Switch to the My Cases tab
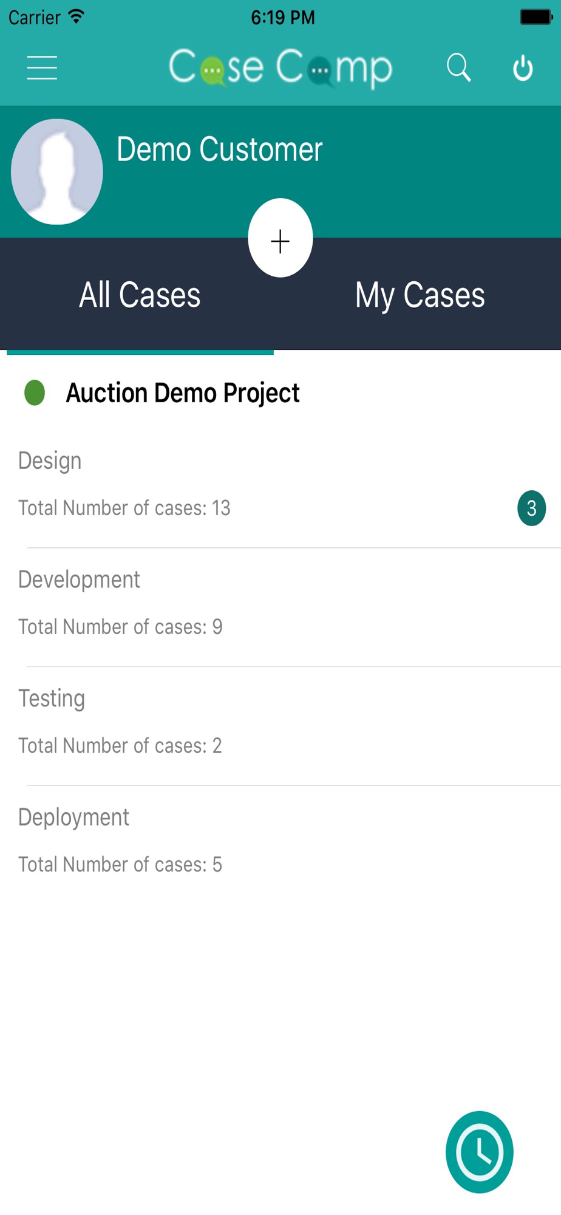Viewport: 561px width, 1215px height. pyautogui.click(x=420, y=295)
